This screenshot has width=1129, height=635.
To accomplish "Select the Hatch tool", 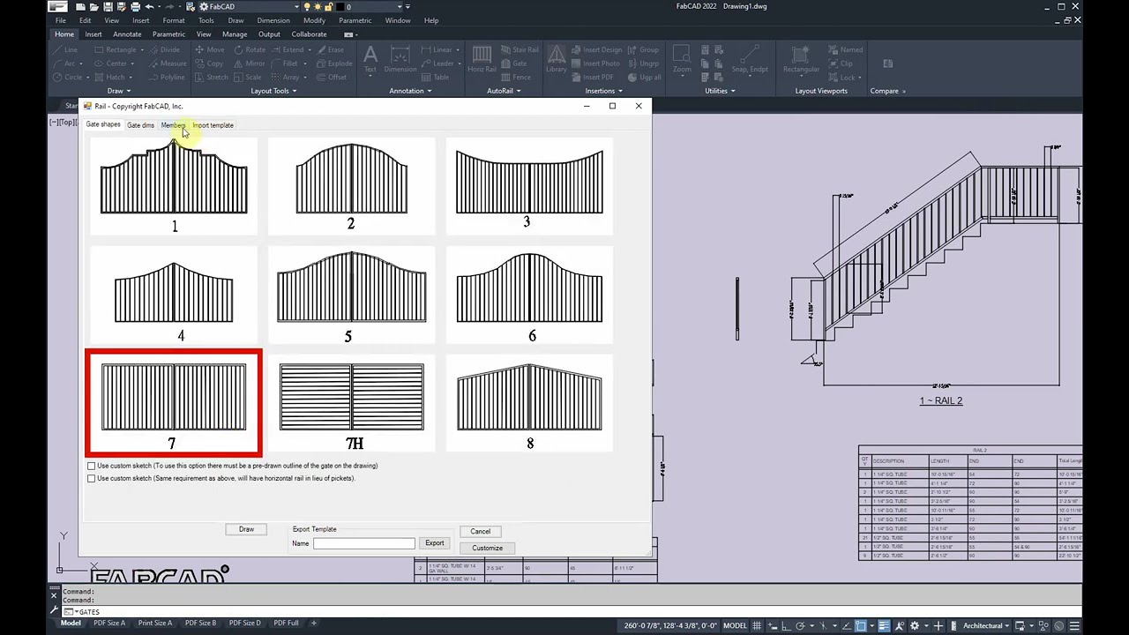I will point(109,77).
